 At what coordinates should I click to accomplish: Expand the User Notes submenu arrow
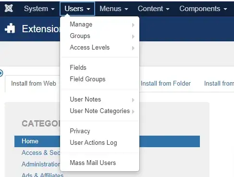coord(133,100)
